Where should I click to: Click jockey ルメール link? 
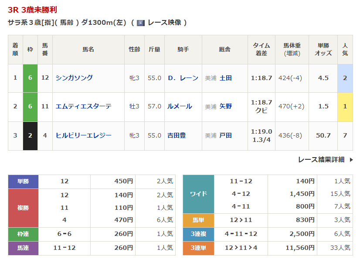179,107
